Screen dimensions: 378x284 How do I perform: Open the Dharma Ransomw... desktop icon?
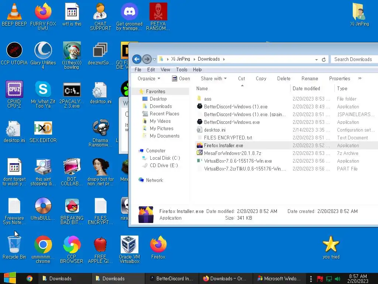pos(100,133)
